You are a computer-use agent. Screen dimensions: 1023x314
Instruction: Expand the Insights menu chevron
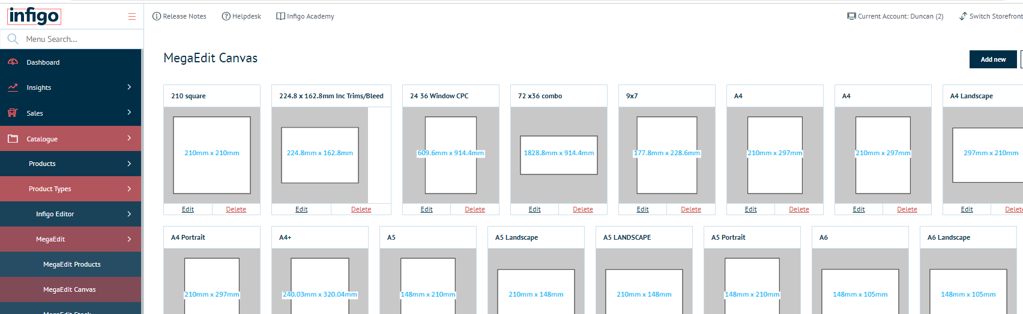tap(129, 87)
